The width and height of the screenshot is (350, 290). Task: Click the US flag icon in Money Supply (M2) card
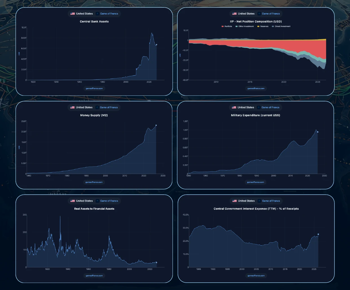point(72,107)
